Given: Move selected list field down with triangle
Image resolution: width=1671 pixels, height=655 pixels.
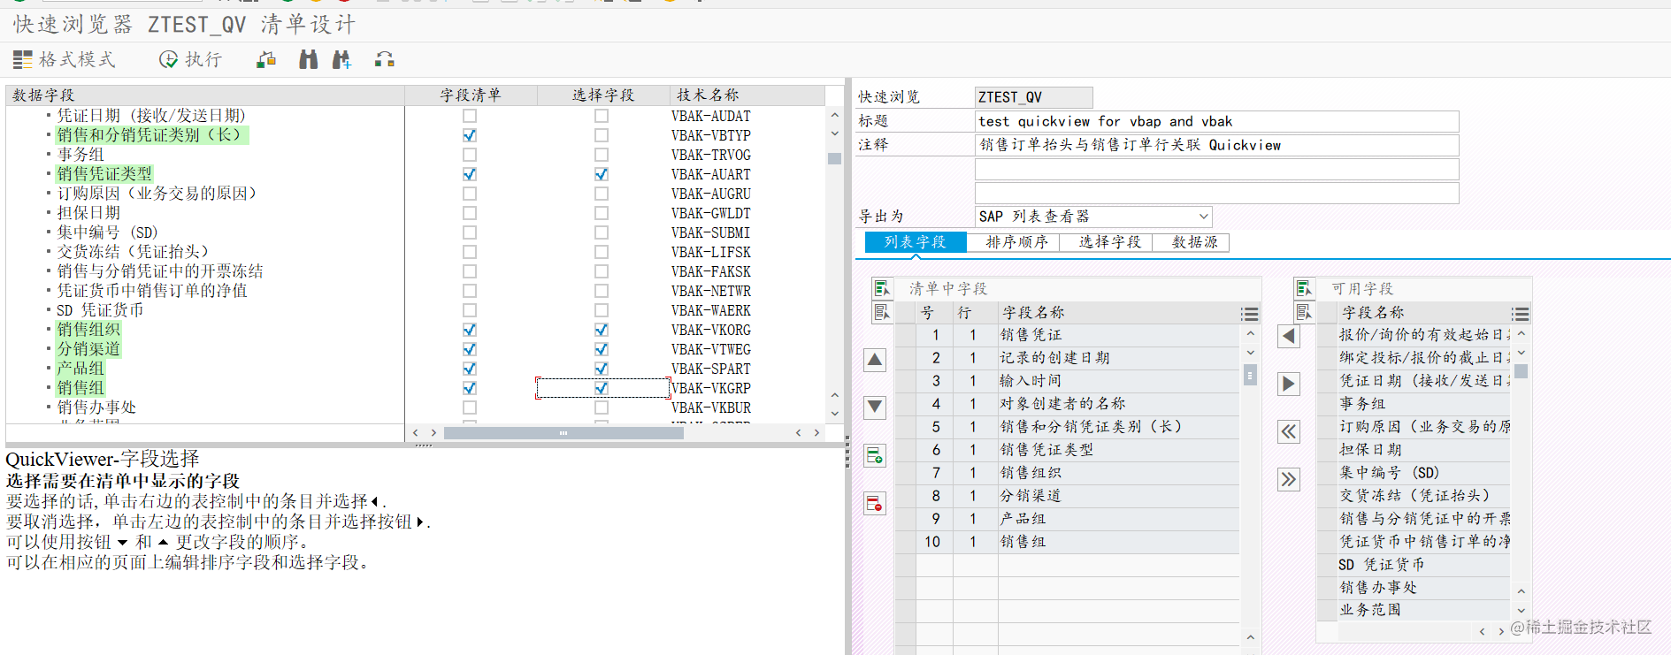Looking at the screenshot, I should (x=875, y=407).
